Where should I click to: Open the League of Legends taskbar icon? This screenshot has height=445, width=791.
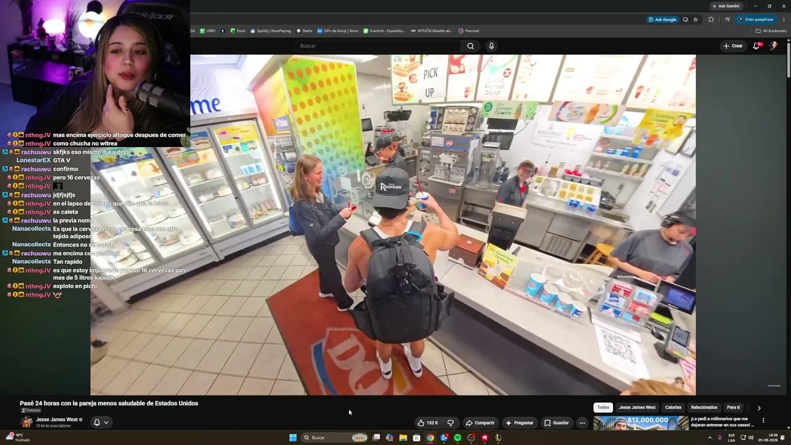[498, 438]
